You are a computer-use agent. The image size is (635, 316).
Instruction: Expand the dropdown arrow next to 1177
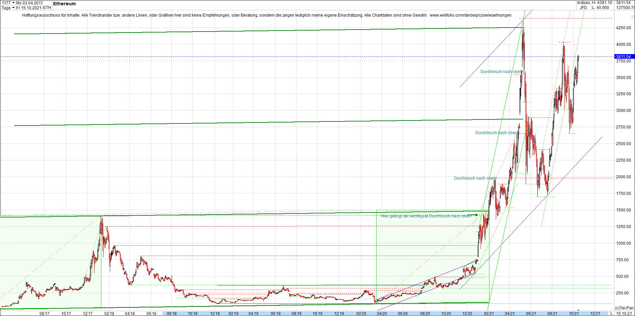pyautogui.click(x=14, y=2)
